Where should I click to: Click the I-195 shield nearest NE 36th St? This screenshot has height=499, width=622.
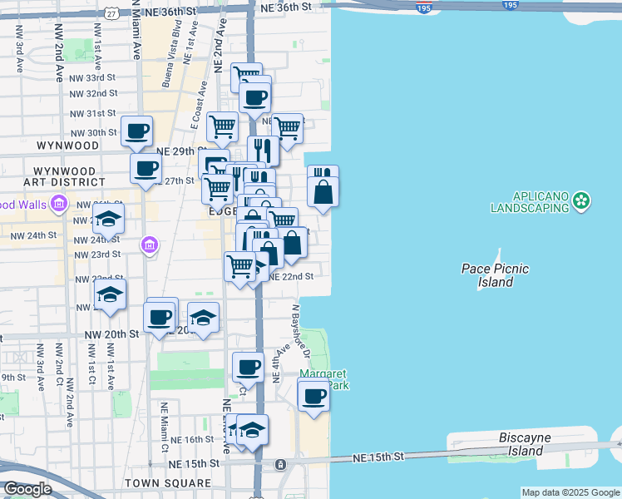(x=424, y=7)
